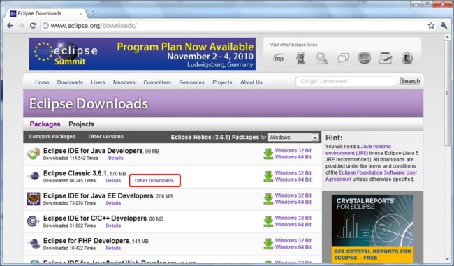The width and height of the screenshot is (454, 266).
Task: Download Java Developers Windows 64 Bit
Action: click(x=293, y=157)
